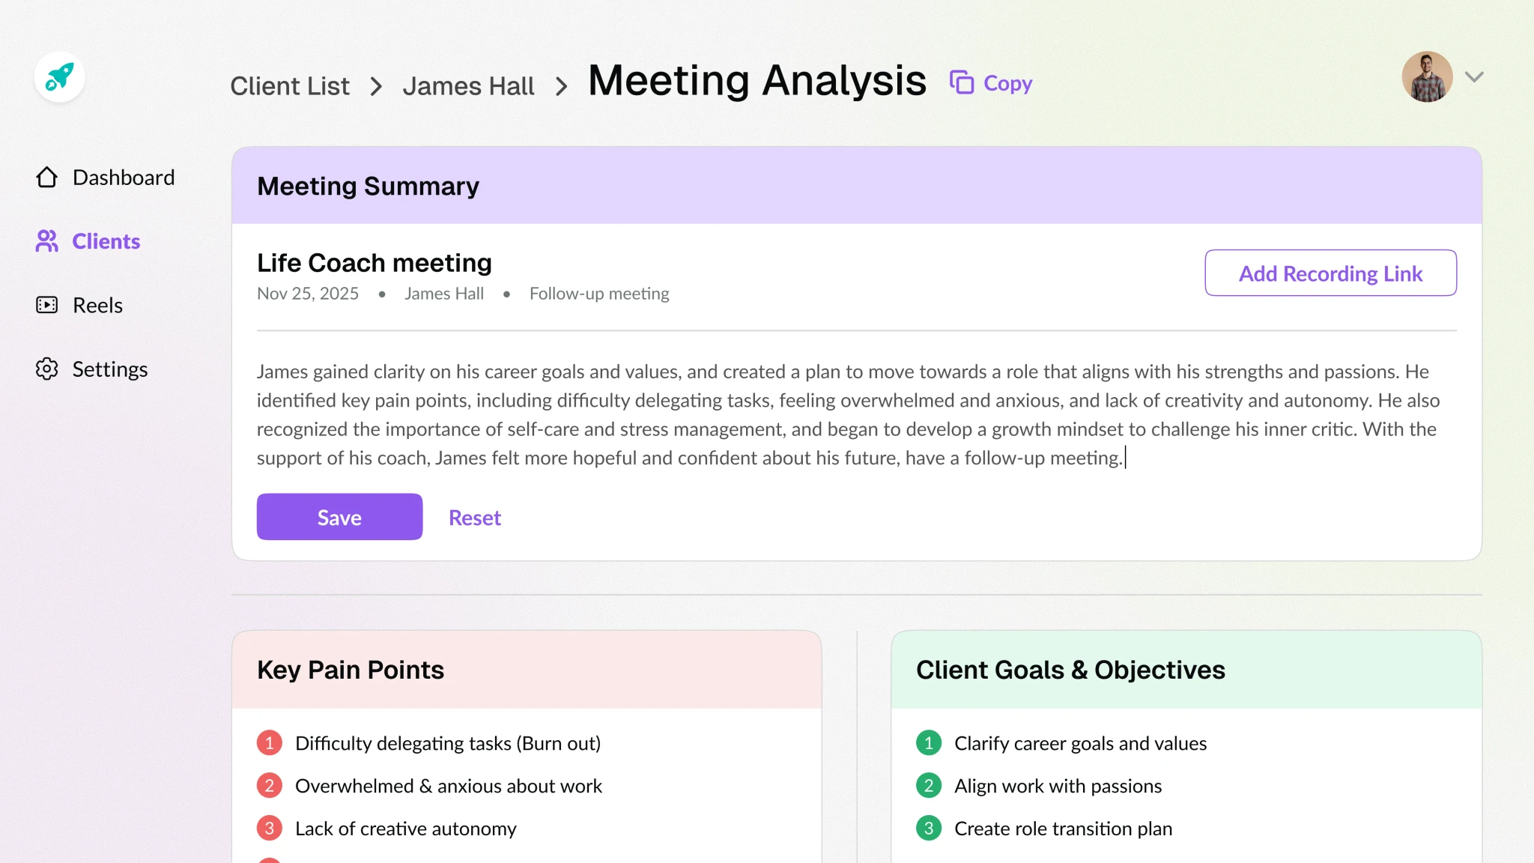Image resolution: width=1534 pixels, height=863 pixels.
Task: Click chevron after Client List breadcrumb
Action: pos(376,87)
